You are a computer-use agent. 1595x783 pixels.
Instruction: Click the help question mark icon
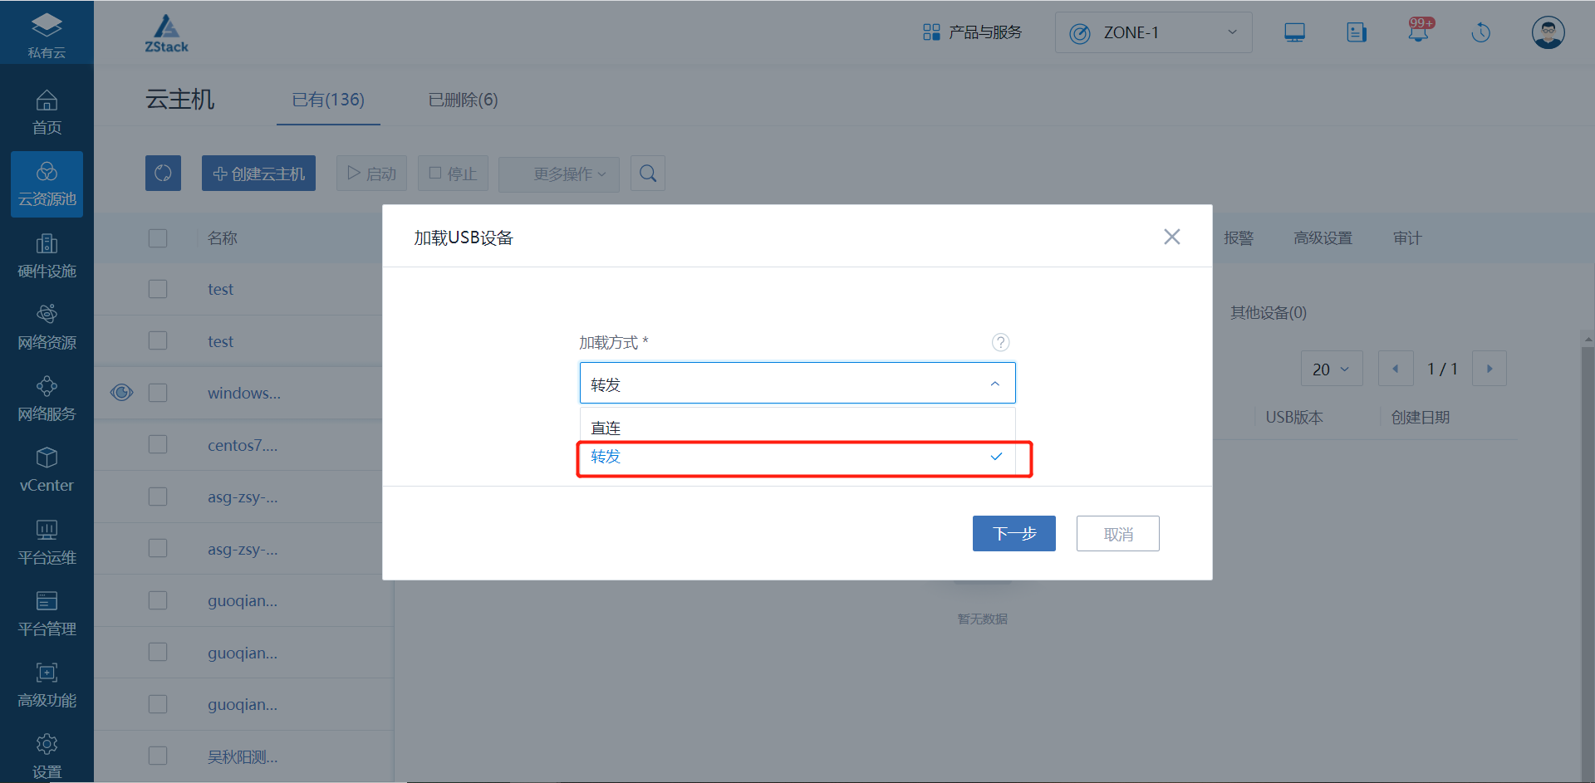tap(1000, 342)
